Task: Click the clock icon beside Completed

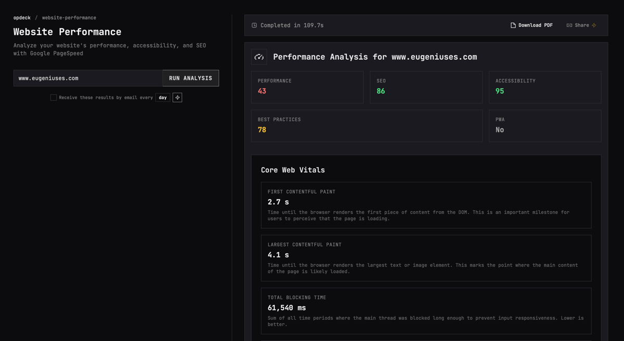Action: click(x=254, y=25)
